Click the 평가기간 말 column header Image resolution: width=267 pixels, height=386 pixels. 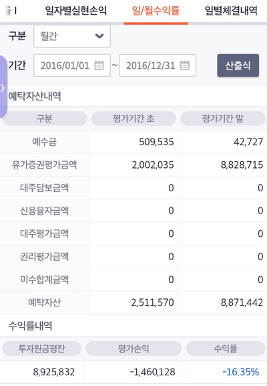(223, 118)
